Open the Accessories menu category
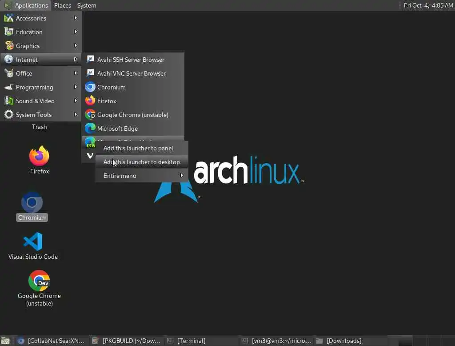The height and width of the screenshot is (346, 455). pyautogui.click(x=41, y=18)
